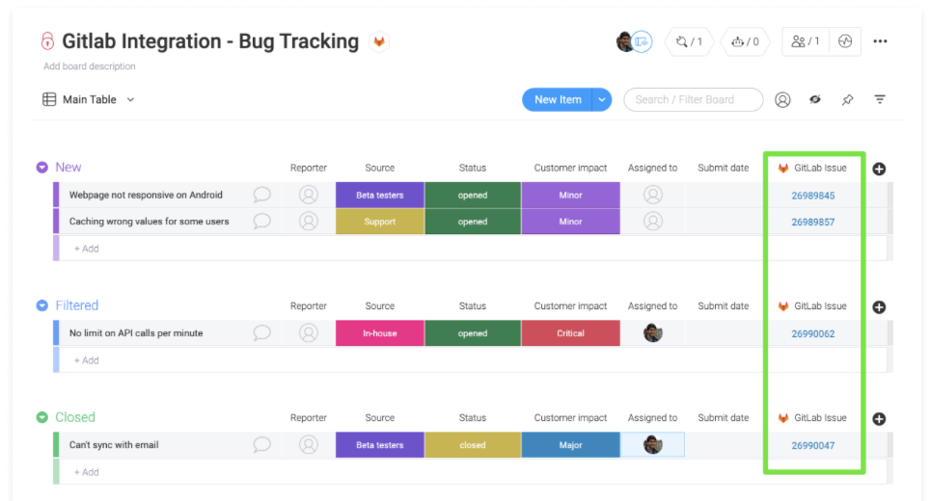The image size is (930, 501).
Task: Open the filter lines icon
Action: pyautogui.click(x=880, y=99)
